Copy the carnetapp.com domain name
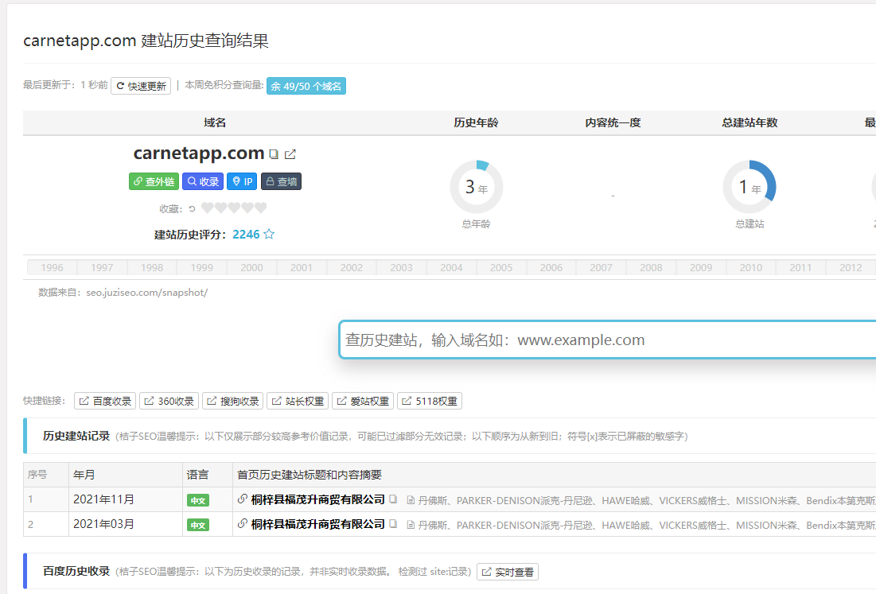876x594 pixels. [x=274, y=154]
